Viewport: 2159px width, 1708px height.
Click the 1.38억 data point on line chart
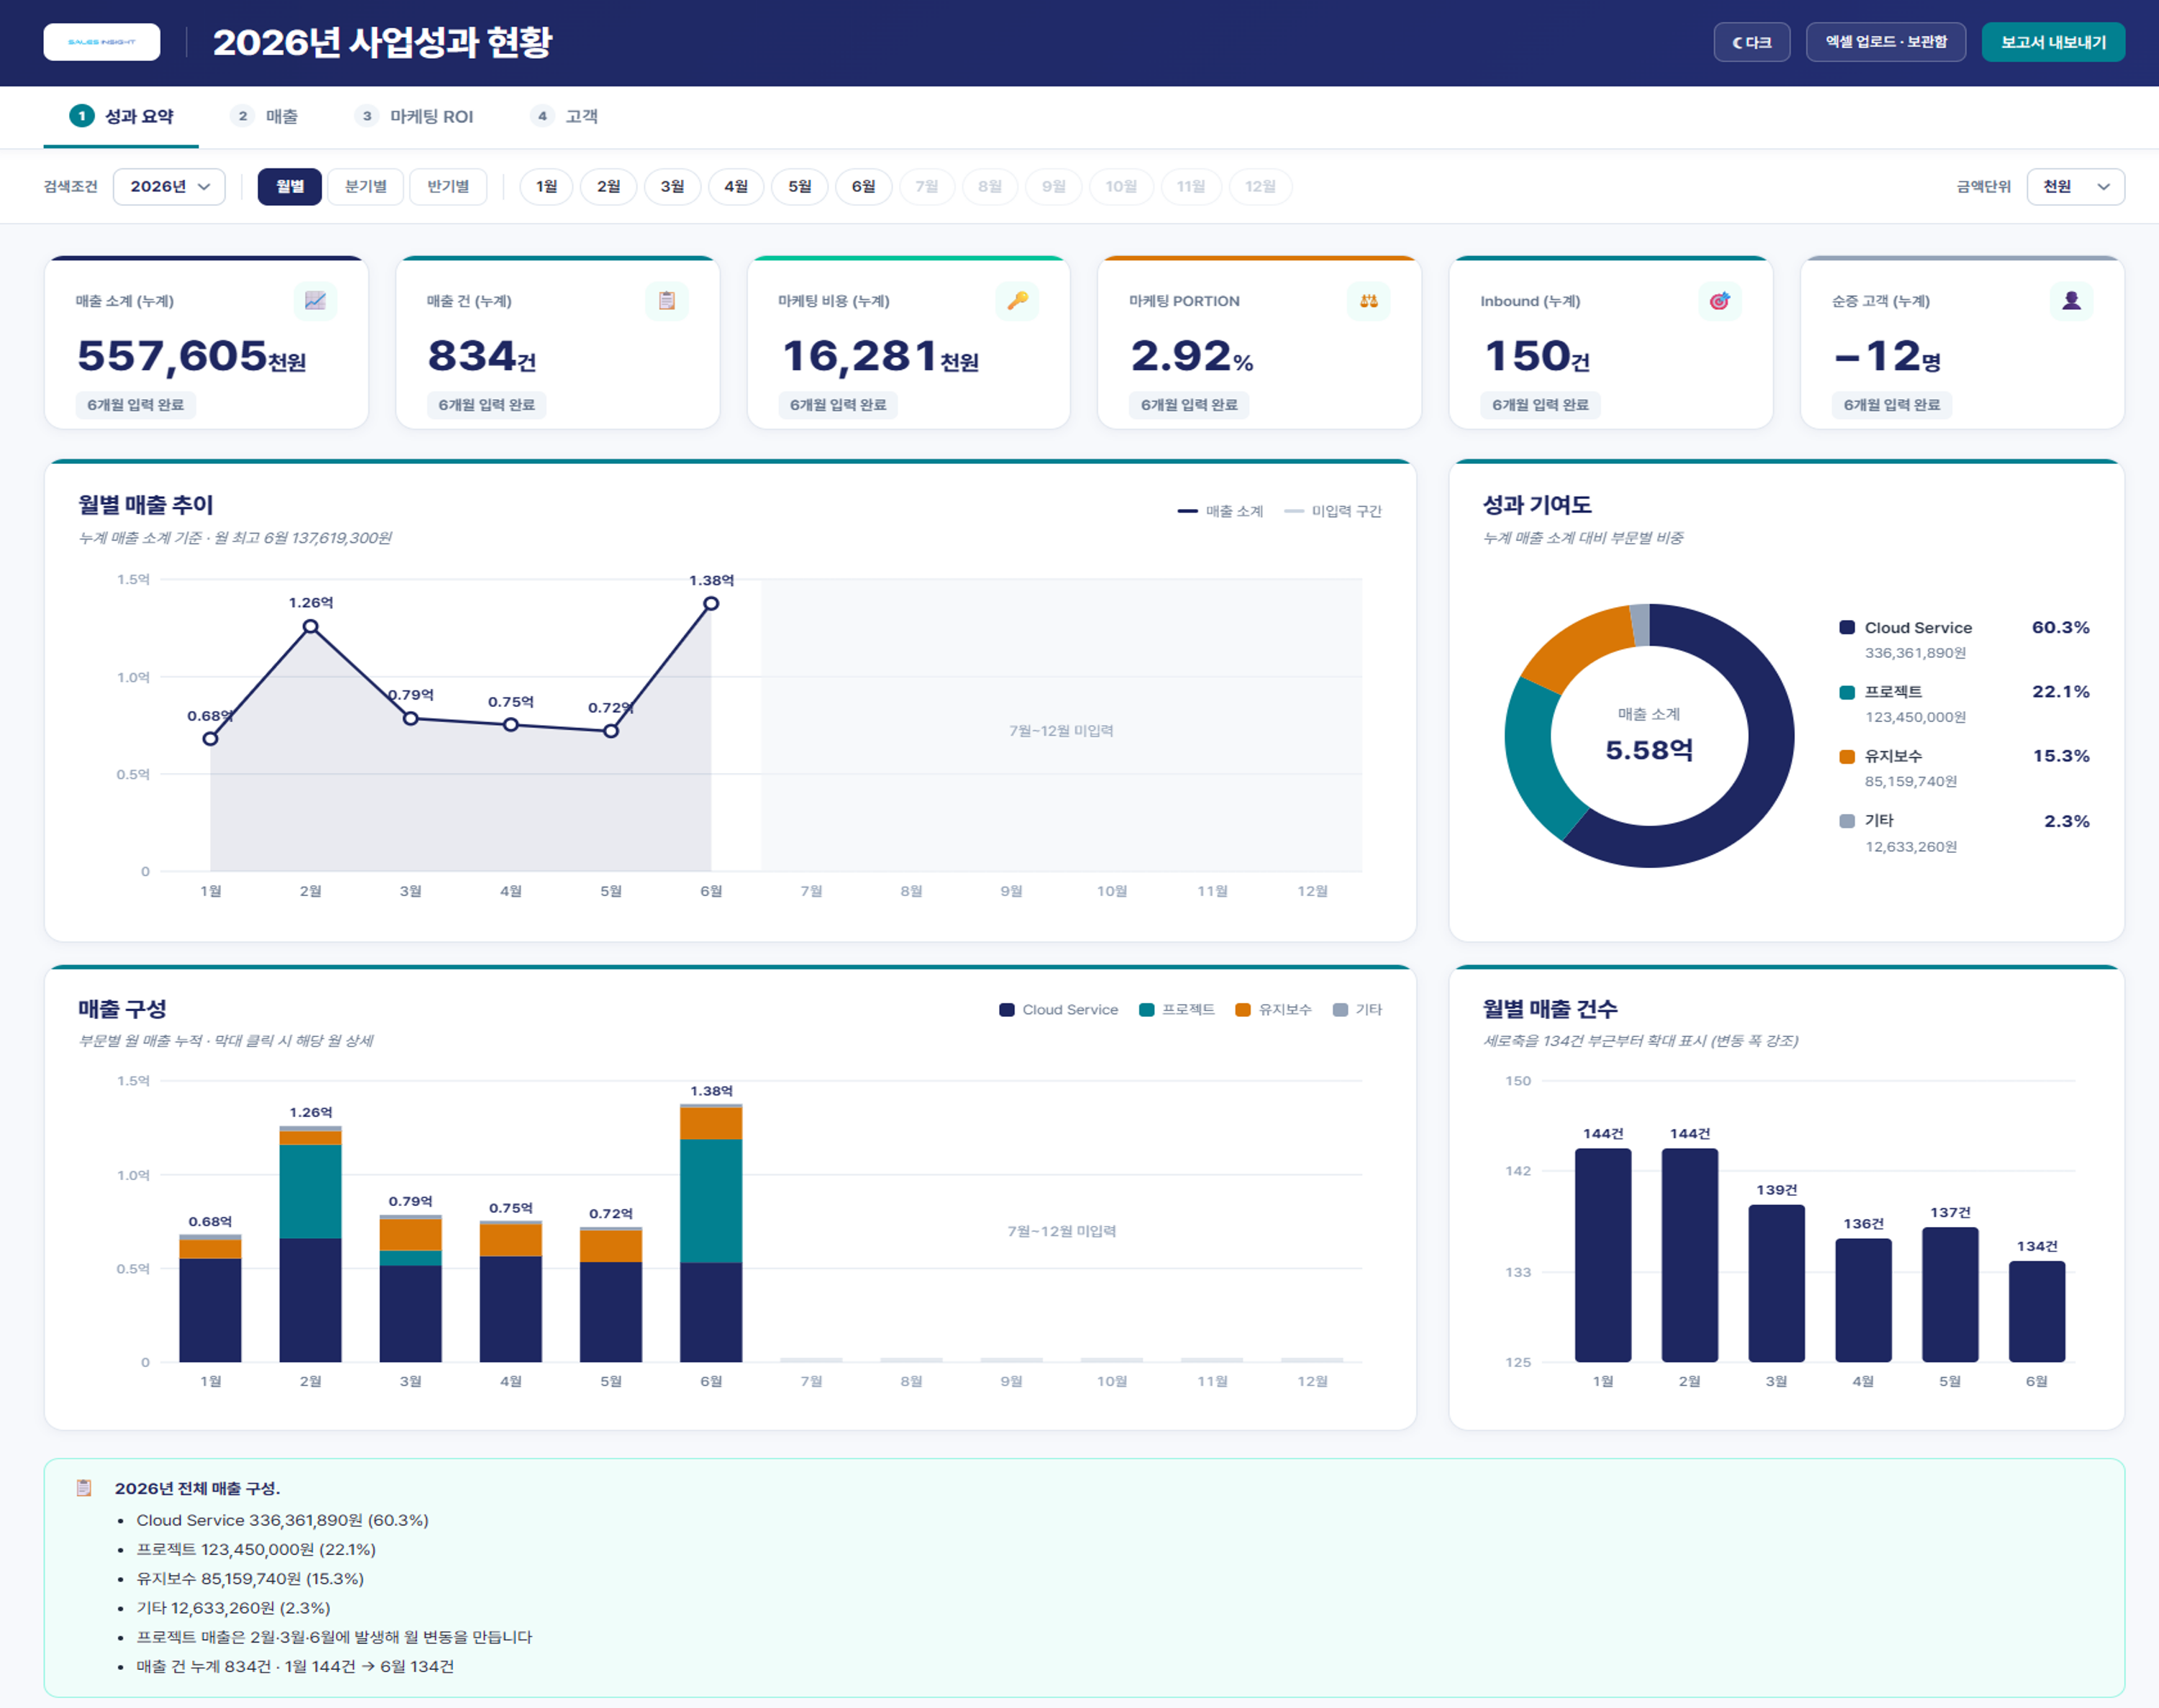pyautogui.click(x=711, y=604)
